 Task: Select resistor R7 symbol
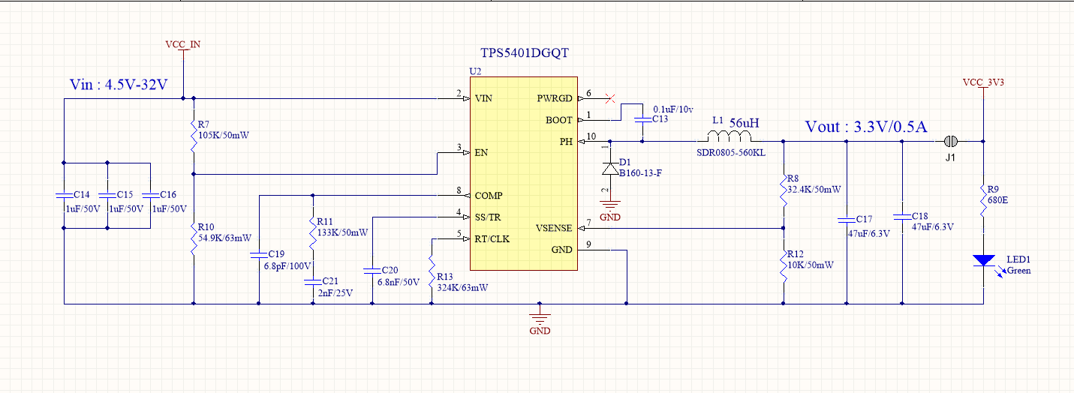pos(194,135)
